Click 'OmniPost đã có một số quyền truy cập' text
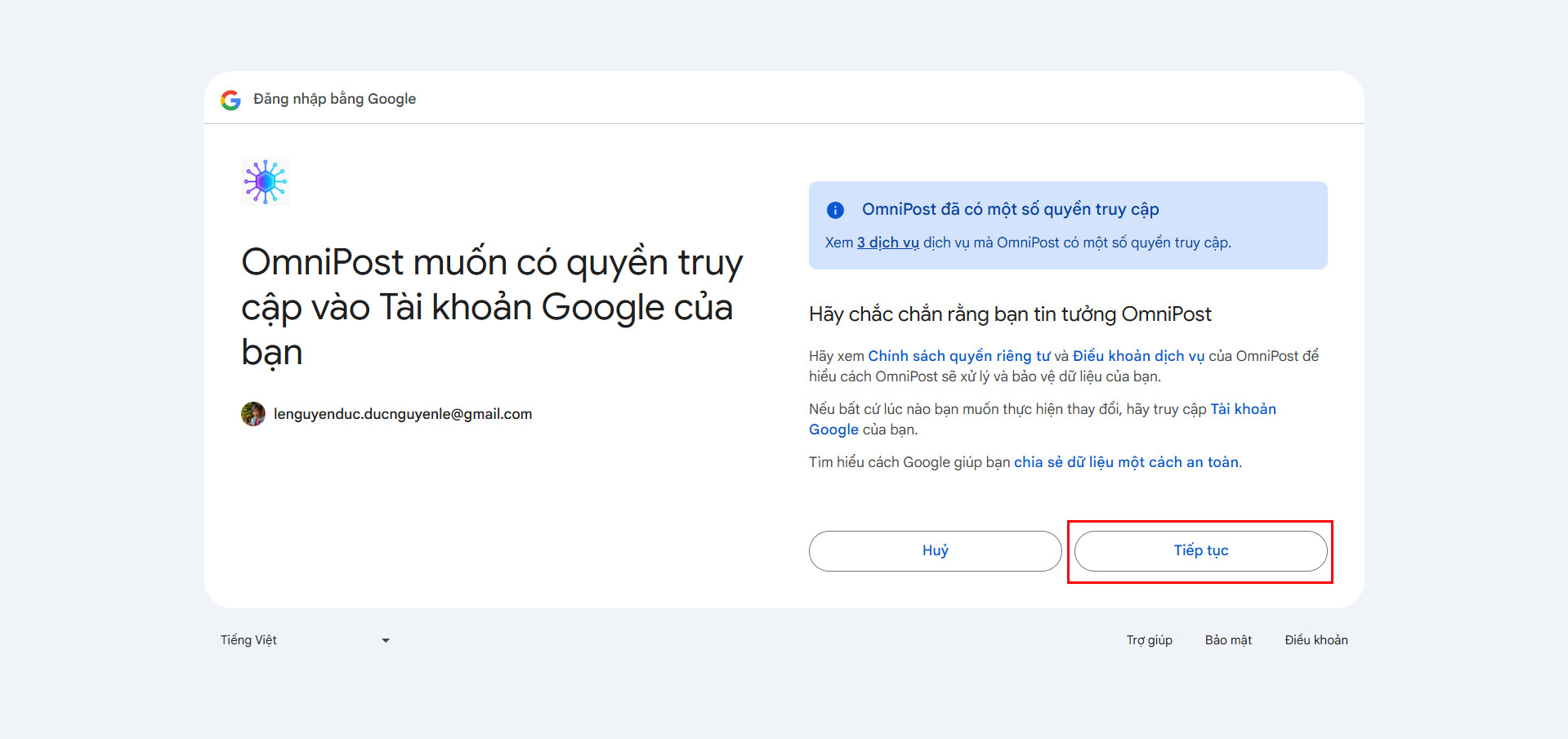The image size is (1568, 739). (1011, 209)
